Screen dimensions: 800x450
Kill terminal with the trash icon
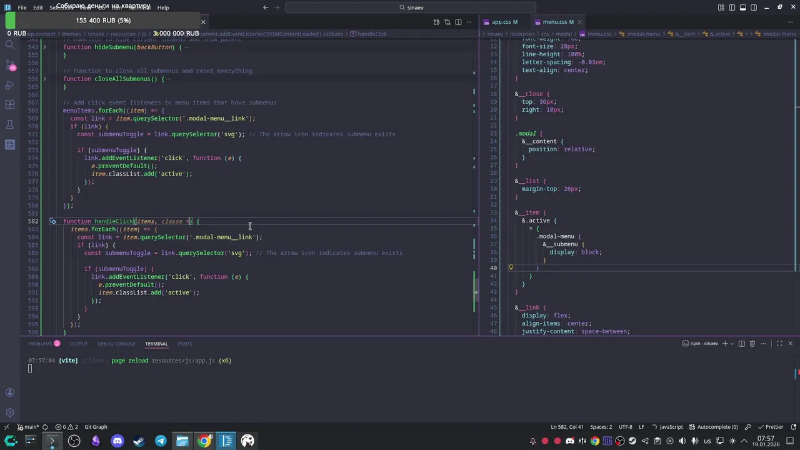[x=752, y=344]
